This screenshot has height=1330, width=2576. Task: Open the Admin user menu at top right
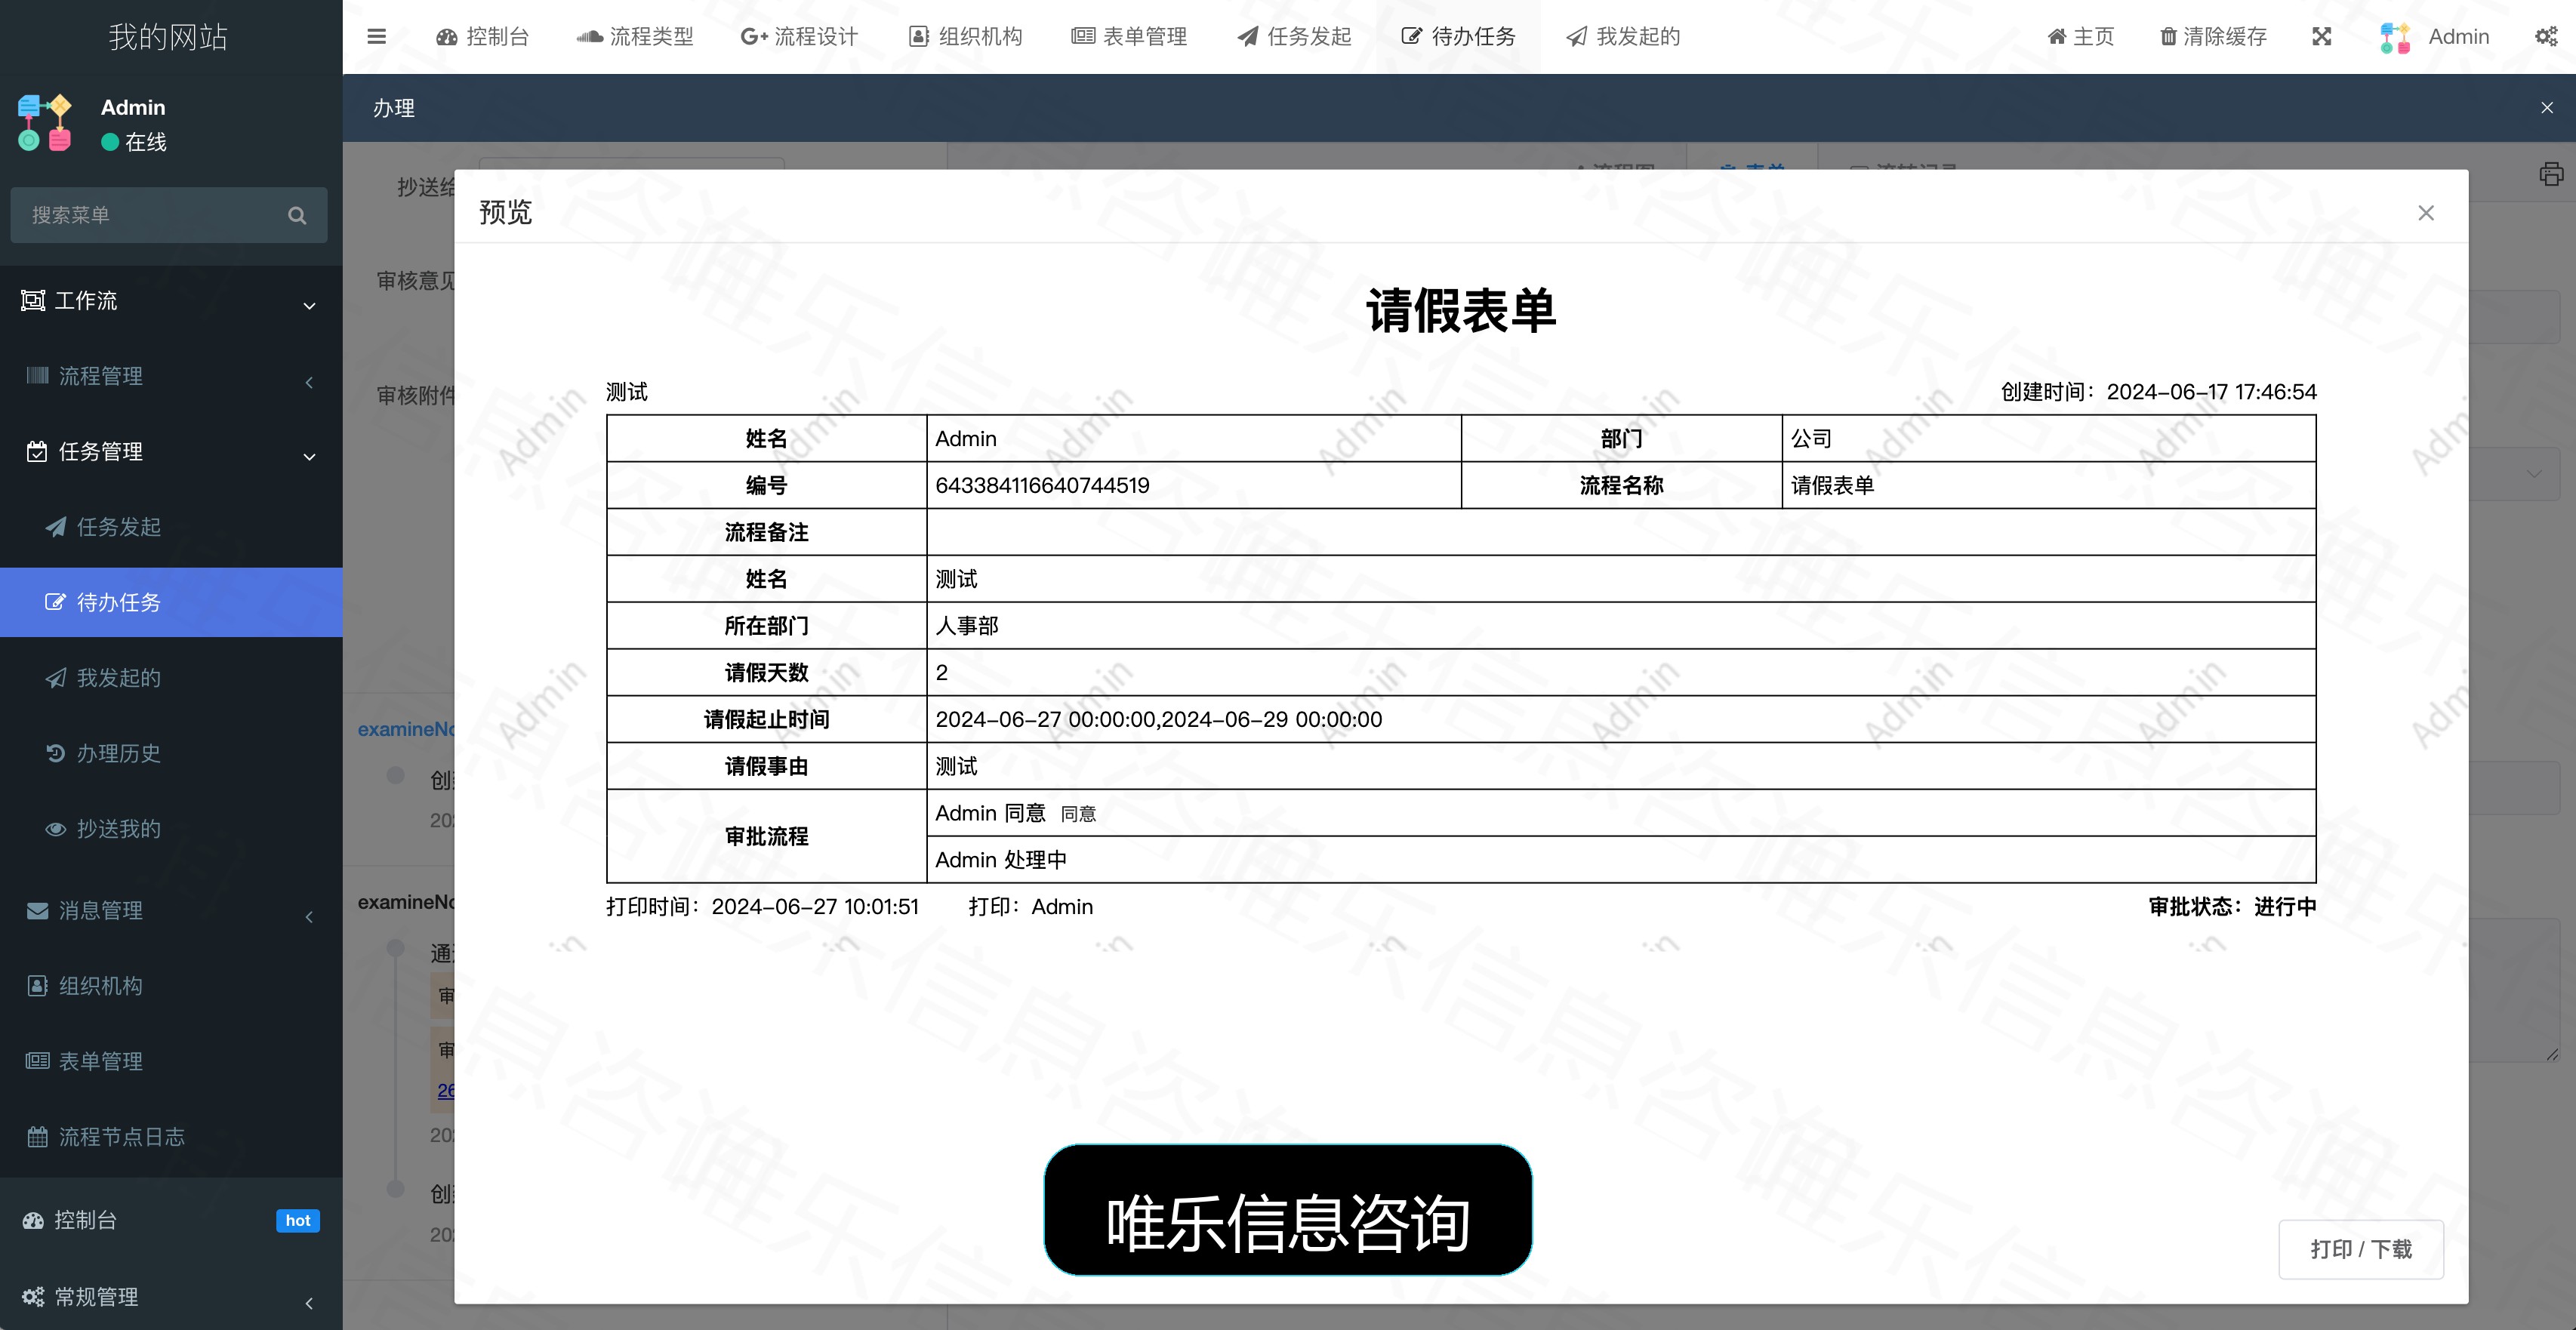point(2434,37)
